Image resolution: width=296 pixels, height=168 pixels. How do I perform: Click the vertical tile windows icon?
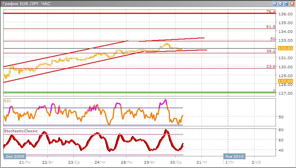[274, 3]
